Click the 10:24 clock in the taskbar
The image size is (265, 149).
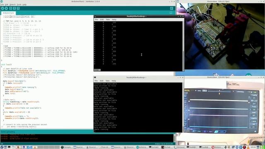253,147
